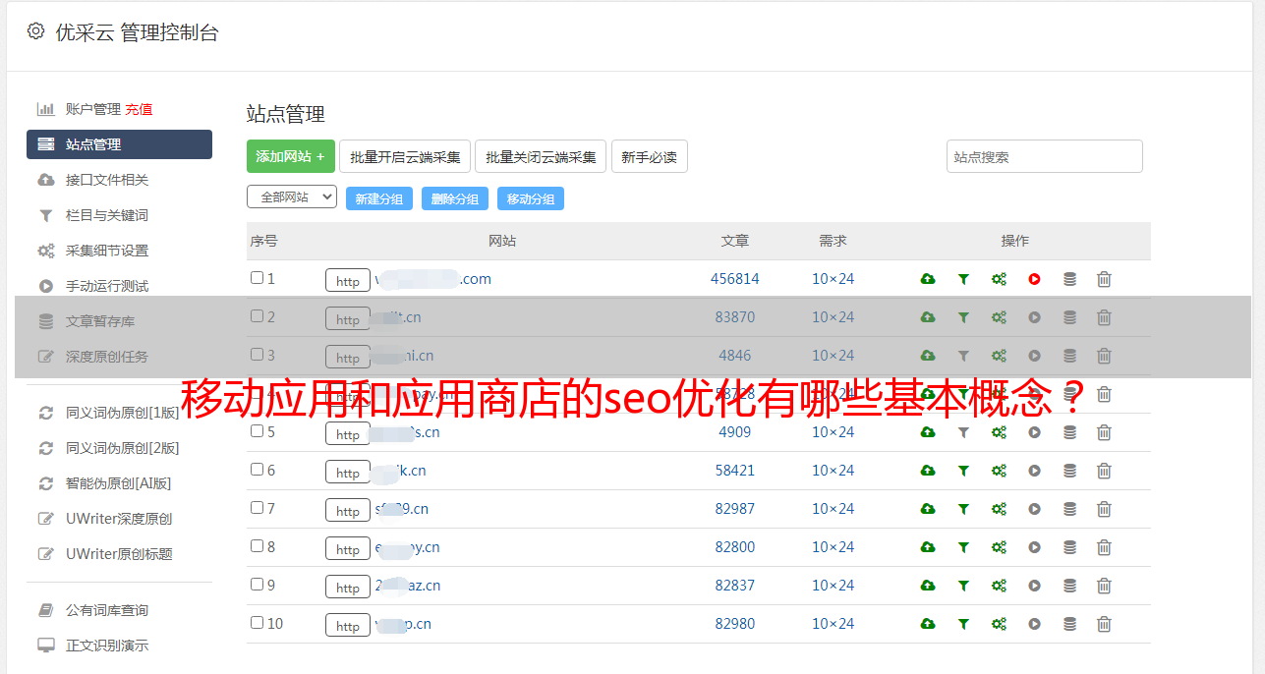Open 采集细节设置 sidebar item
Viewport: 1265px width, 674px height.
(107, 251)
